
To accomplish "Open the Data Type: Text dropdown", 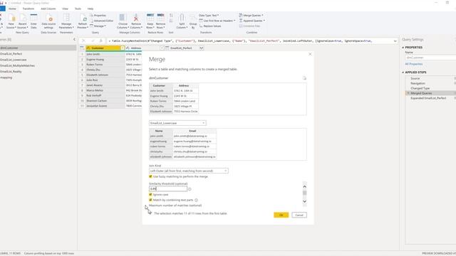I will 209,16.
